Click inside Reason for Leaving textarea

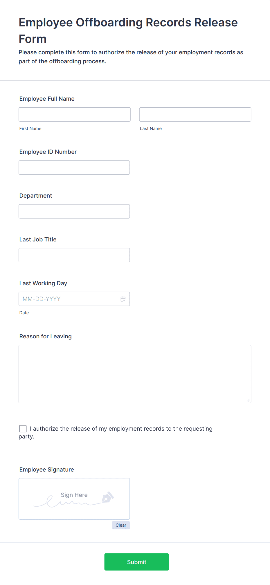[x=135, y=374]
